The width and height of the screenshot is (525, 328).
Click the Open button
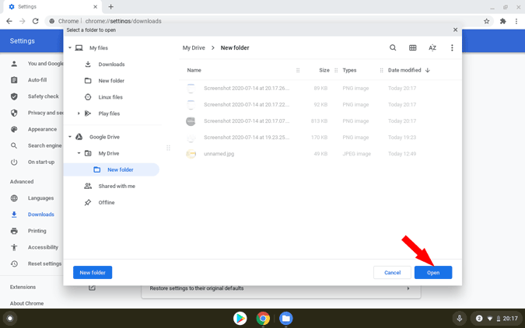[x=433, y=273]
